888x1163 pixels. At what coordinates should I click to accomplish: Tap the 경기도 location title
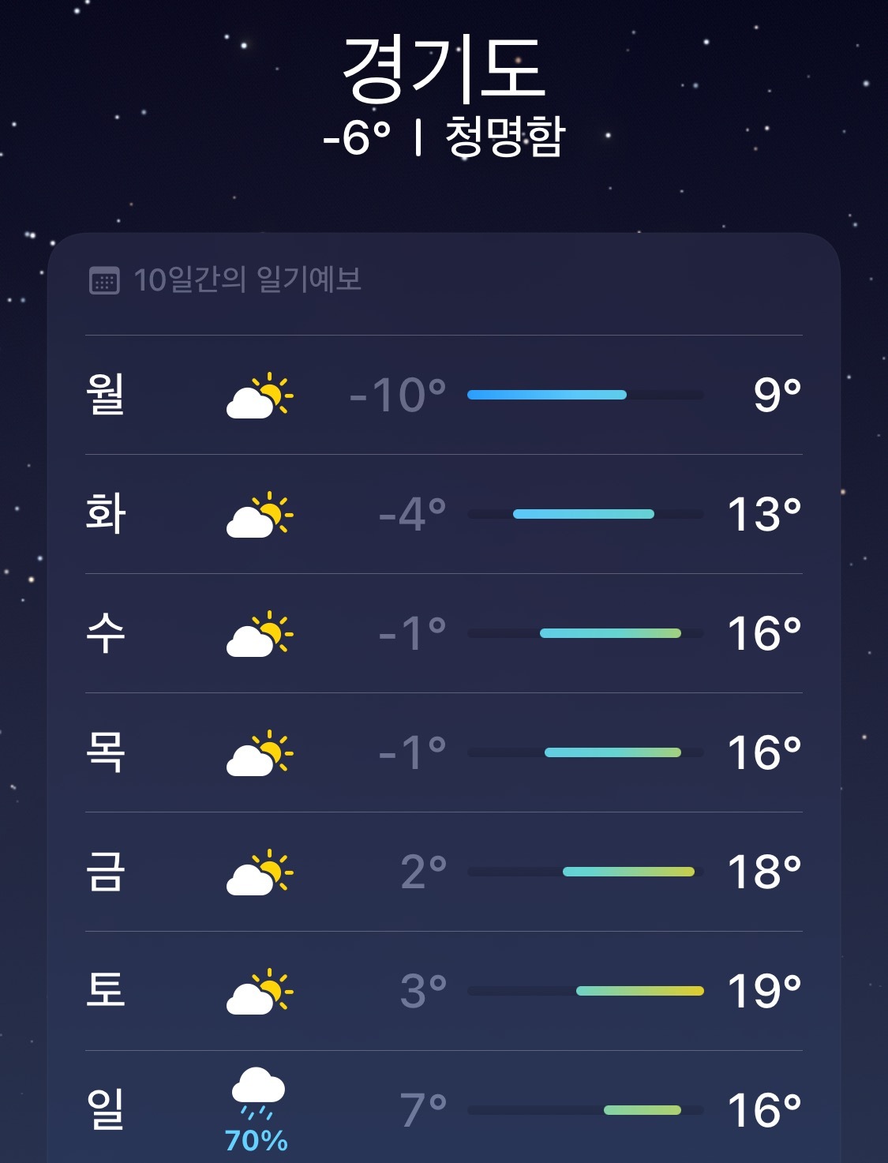[x=444, y=69]
